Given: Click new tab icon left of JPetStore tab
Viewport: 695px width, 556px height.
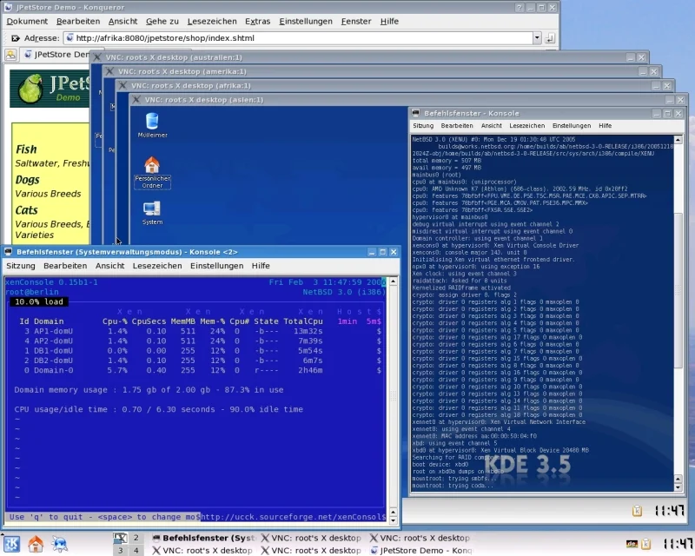Looking at the screenshot, I should 10,55.
